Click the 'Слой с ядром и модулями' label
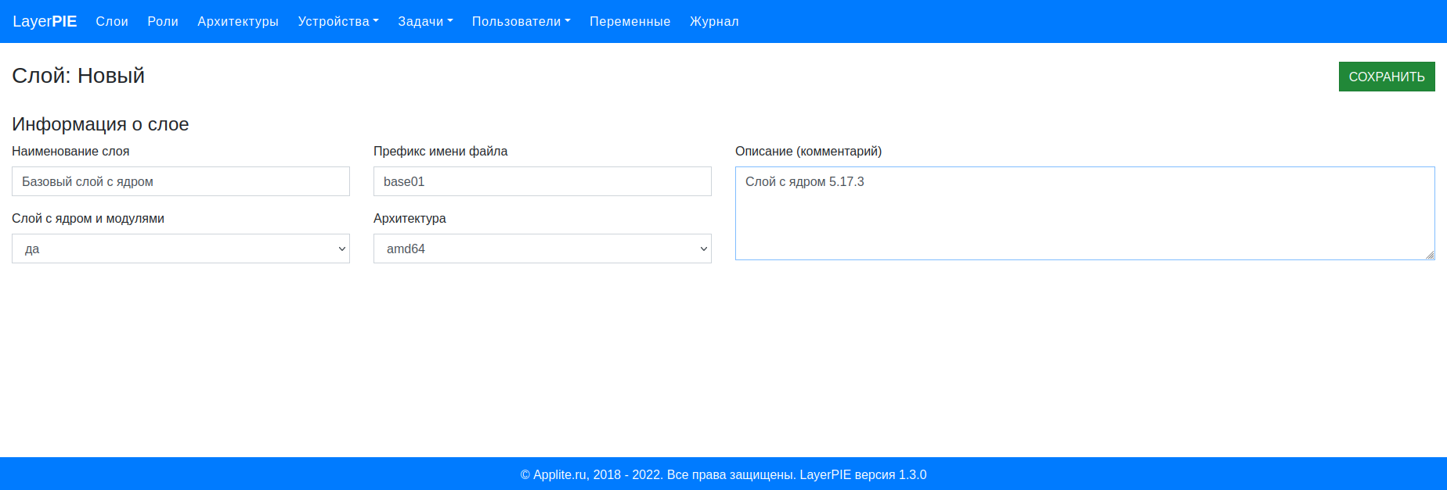The height and width of the screenshot is (490, 1447). click(x=88, y=219)
